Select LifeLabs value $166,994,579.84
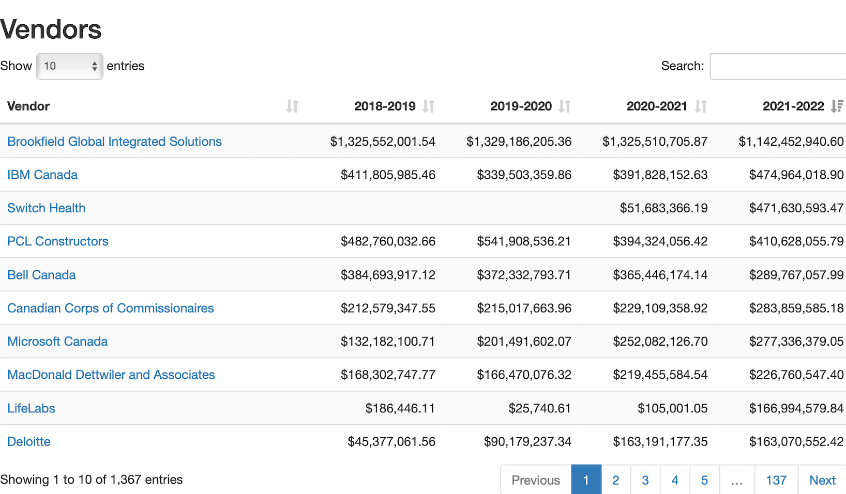Screen dimensions: 846x494 point(796,408)
